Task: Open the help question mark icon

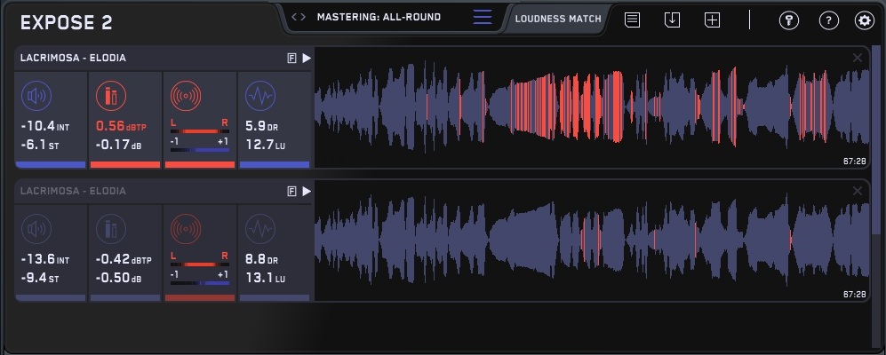Action: point(828,20)
